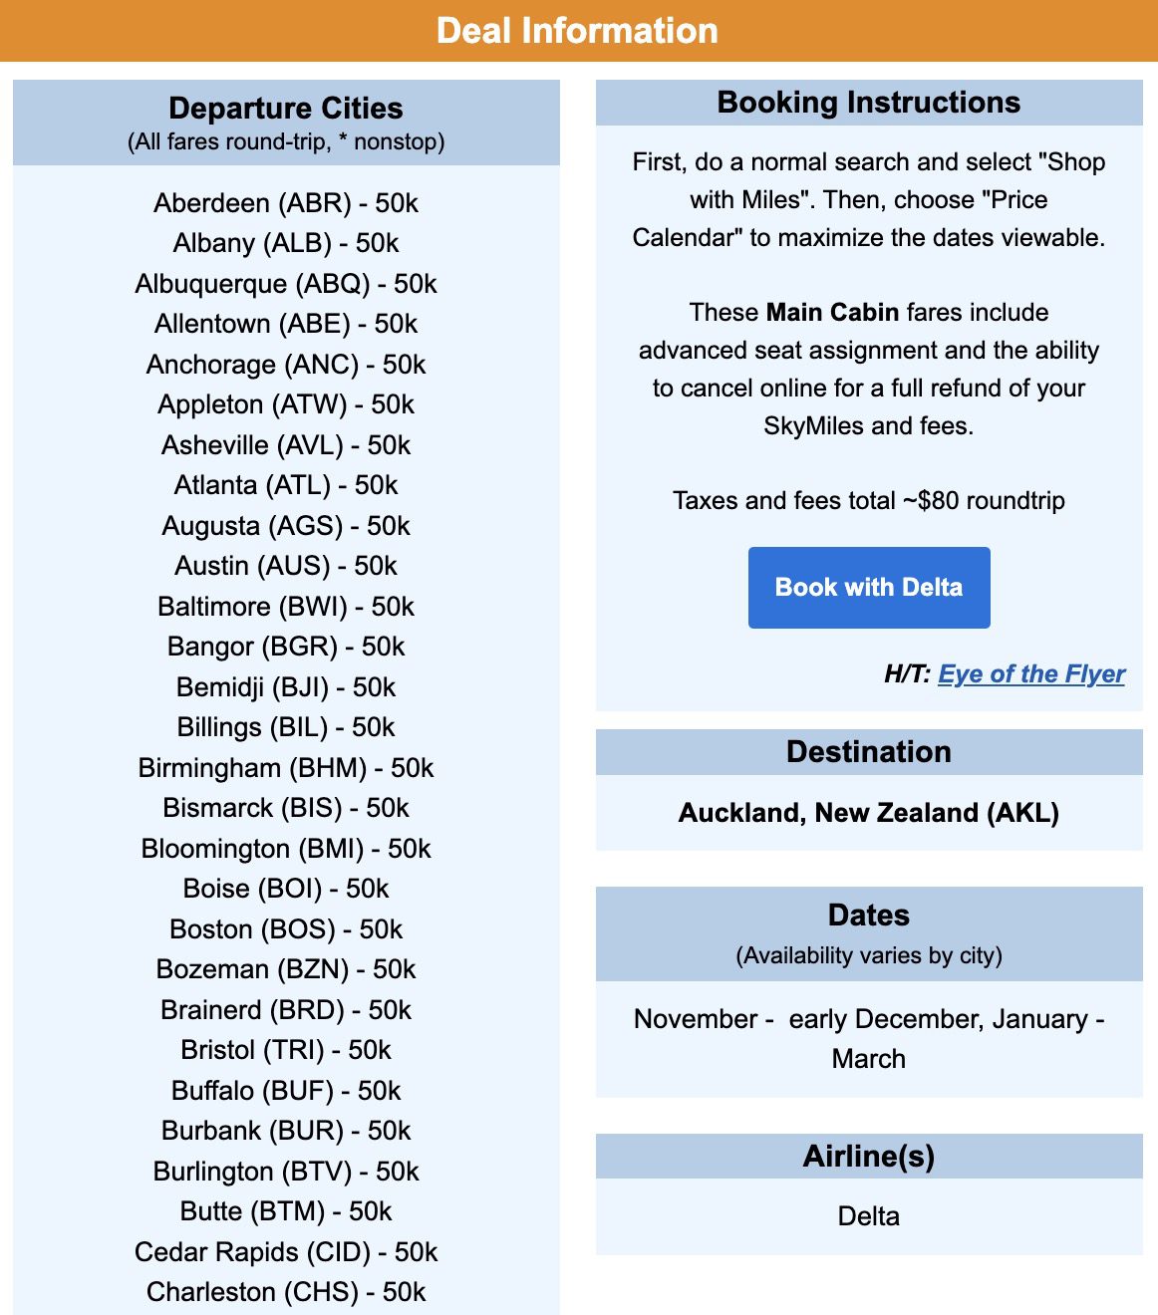Click the Dates section header
Screen dimensions: 1158x1315
pos(868,915)
